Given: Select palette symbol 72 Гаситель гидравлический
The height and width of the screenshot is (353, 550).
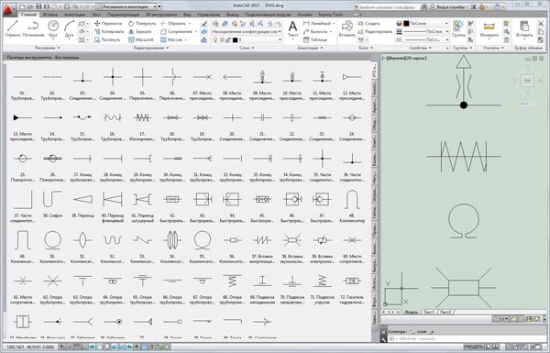Looking at the screenshot, I should click(x=352, y=288).
